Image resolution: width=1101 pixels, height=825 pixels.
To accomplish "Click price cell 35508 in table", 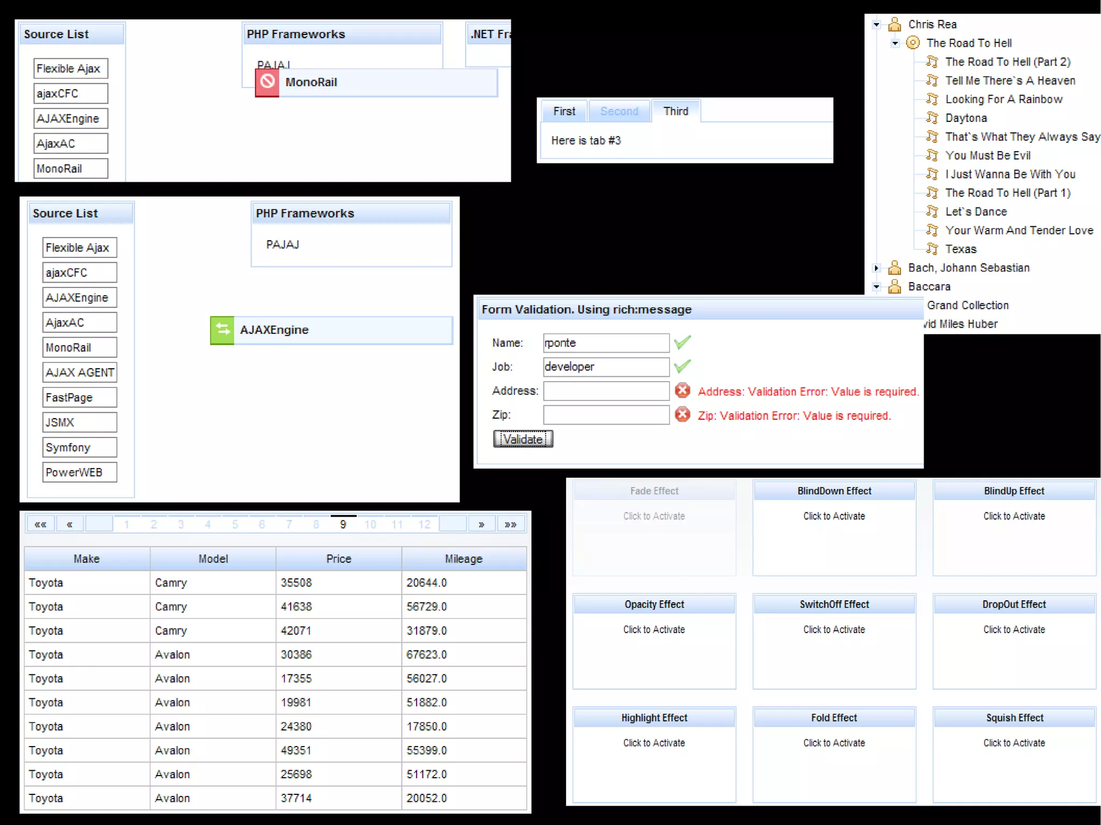I will point(339,583).
